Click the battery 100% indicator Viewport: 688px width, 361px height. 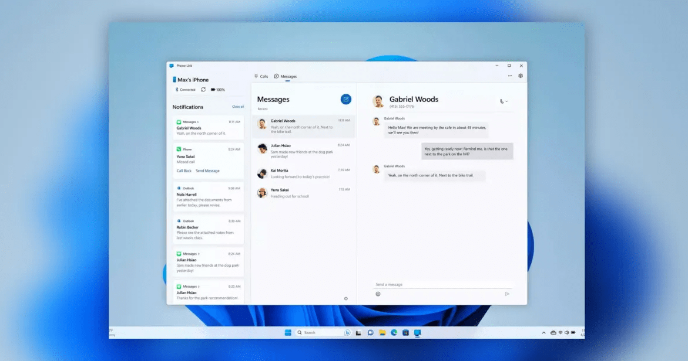pos(217,90)
